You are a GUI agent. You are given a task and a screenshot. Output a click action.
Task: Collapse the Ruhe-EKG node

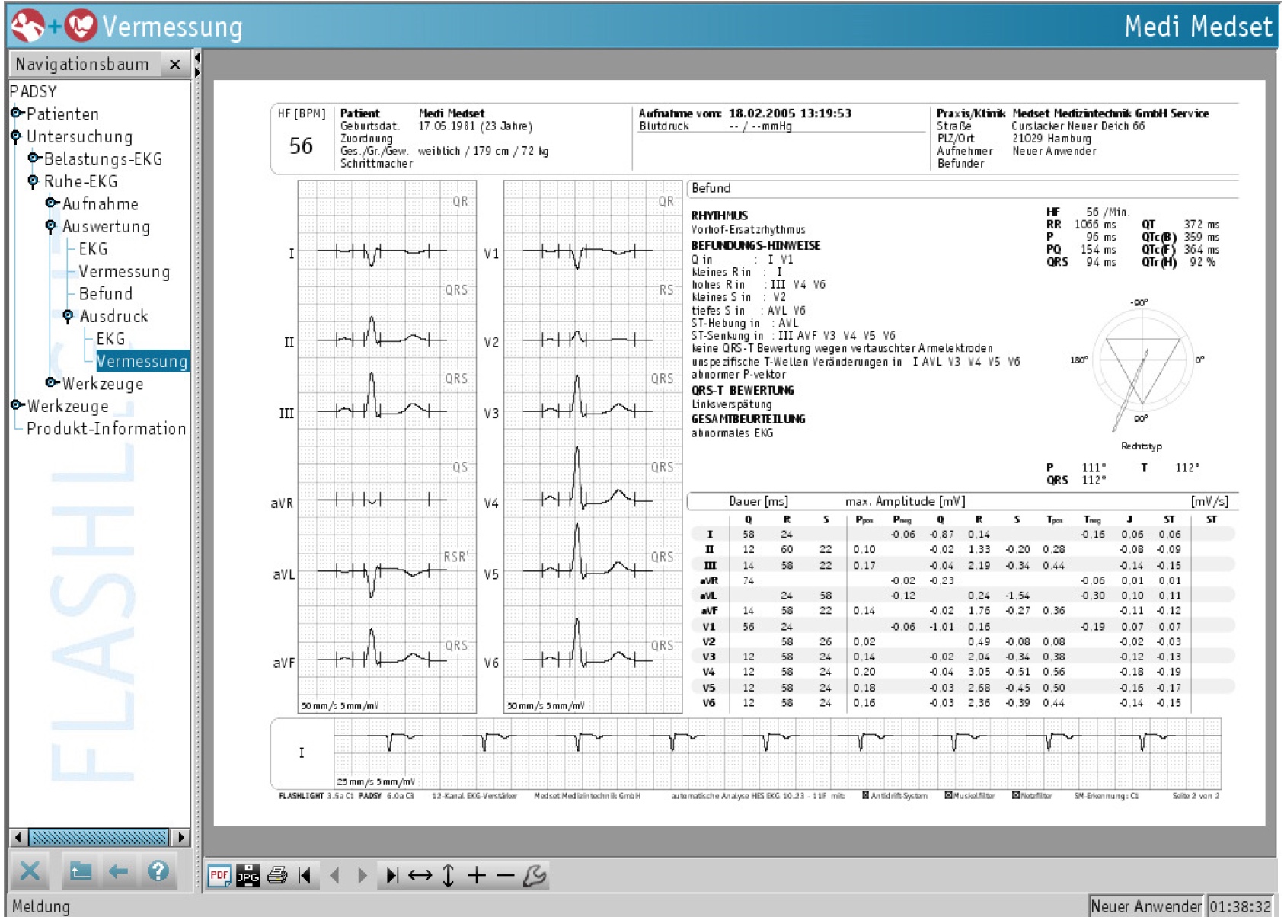click(33, 181)
